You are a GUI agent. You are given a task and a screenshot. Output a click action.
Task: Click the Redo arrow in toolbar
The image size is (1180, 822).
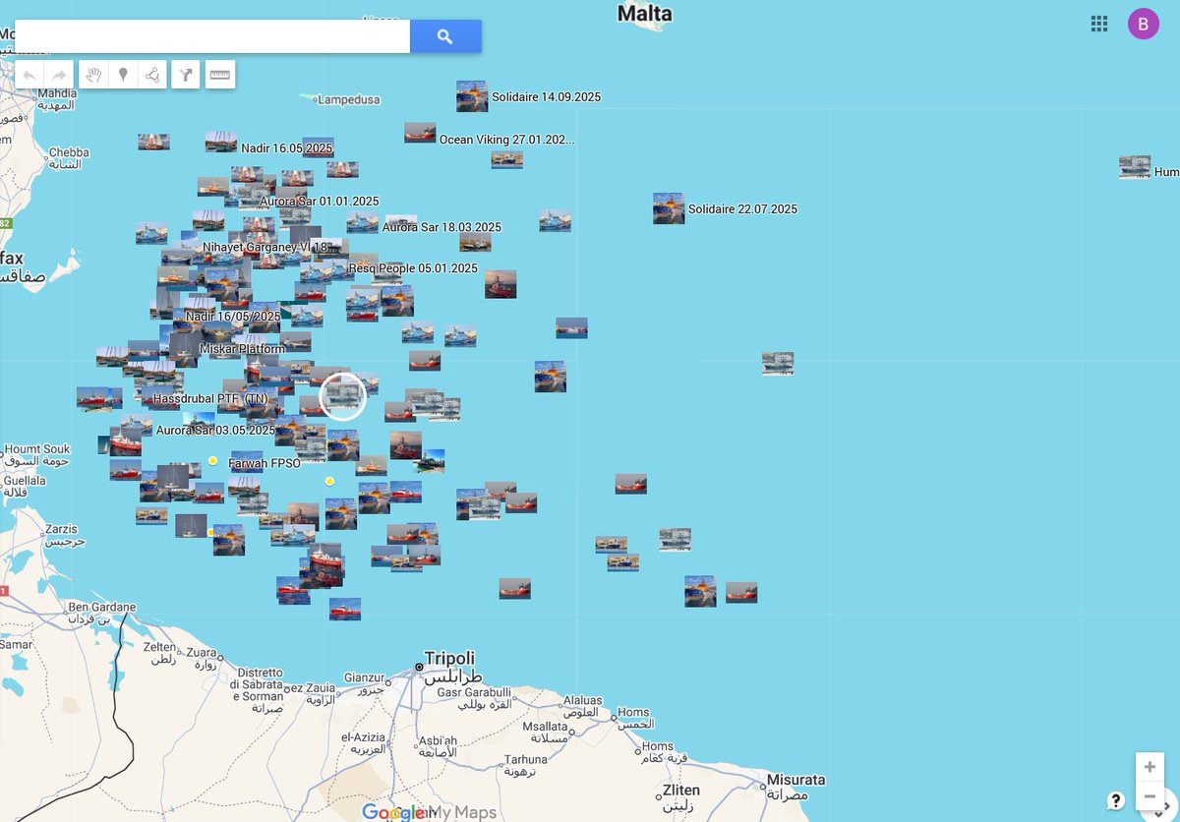(59, 75)
